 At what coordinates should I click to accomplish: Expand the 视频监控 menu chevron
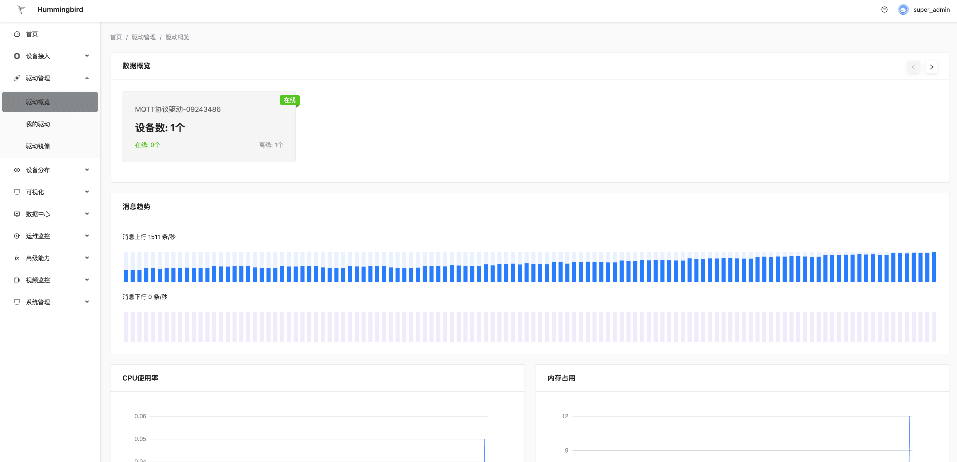point(87,280)
